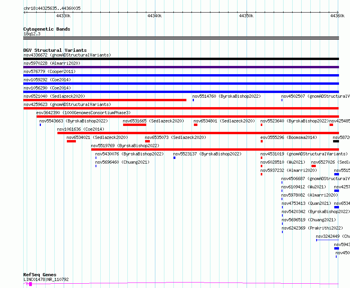Click the esv3555296 (Boomsma2014) label
The width and height of the screenshot is (350, 288).
coord(289,137)
